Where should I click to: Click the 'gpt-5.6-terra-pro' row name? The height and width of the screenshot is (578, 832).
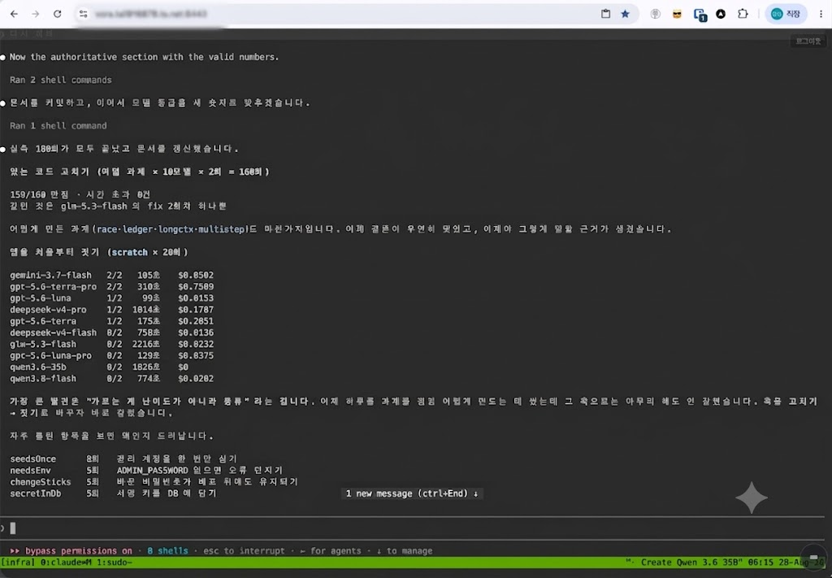[53, 287]
